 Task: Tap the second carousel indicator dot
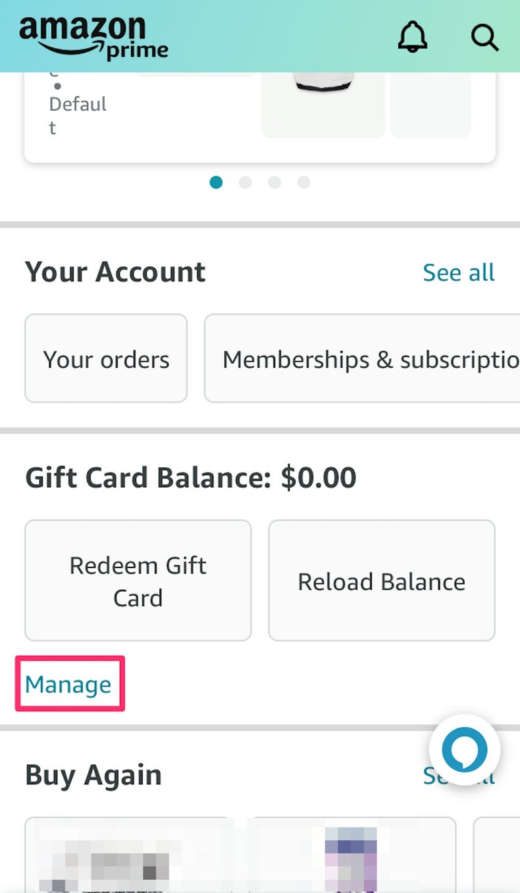245,183
